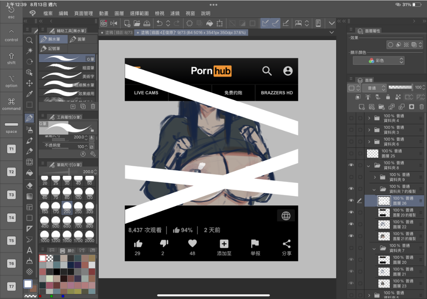Tap the control edge keyboard key
The height and width of the screenshot is (299, 427).
coord(11,35)
